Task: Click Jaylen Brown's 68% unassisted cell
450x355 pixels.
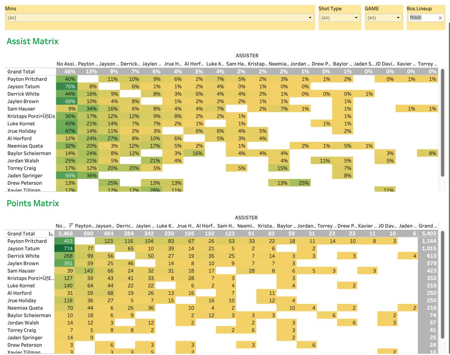Action: 67,101
